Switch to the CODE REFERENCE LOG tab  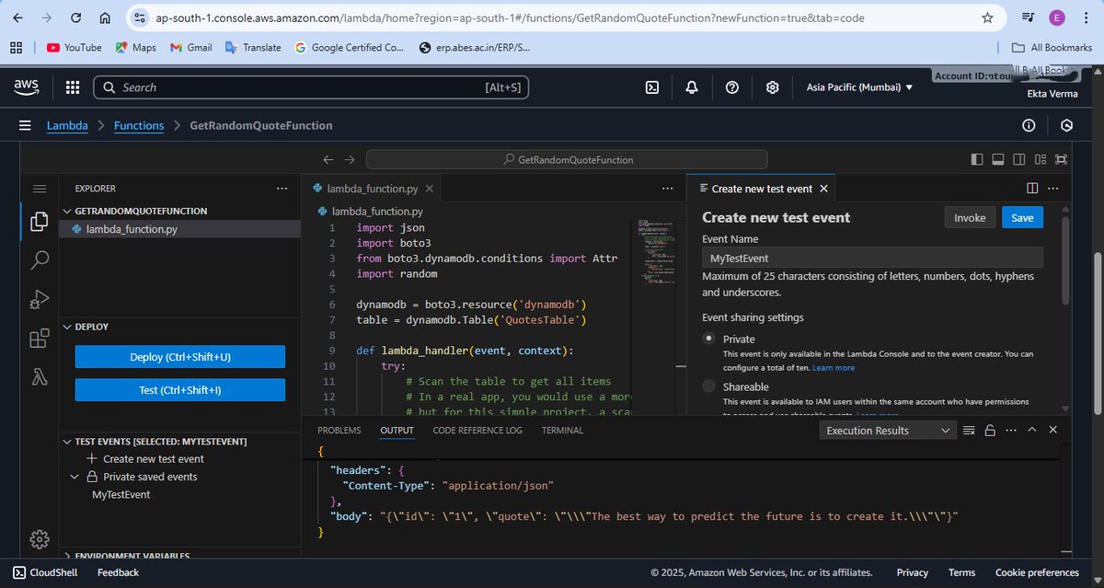pos(477,430)
